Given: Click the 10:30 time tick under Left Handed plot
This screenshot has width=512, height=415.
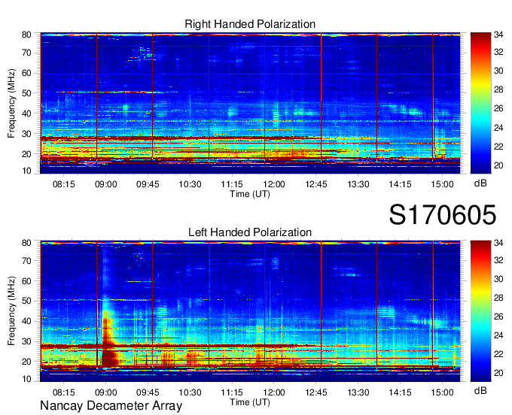Looking at the screenshot, I should coord(190,392).
